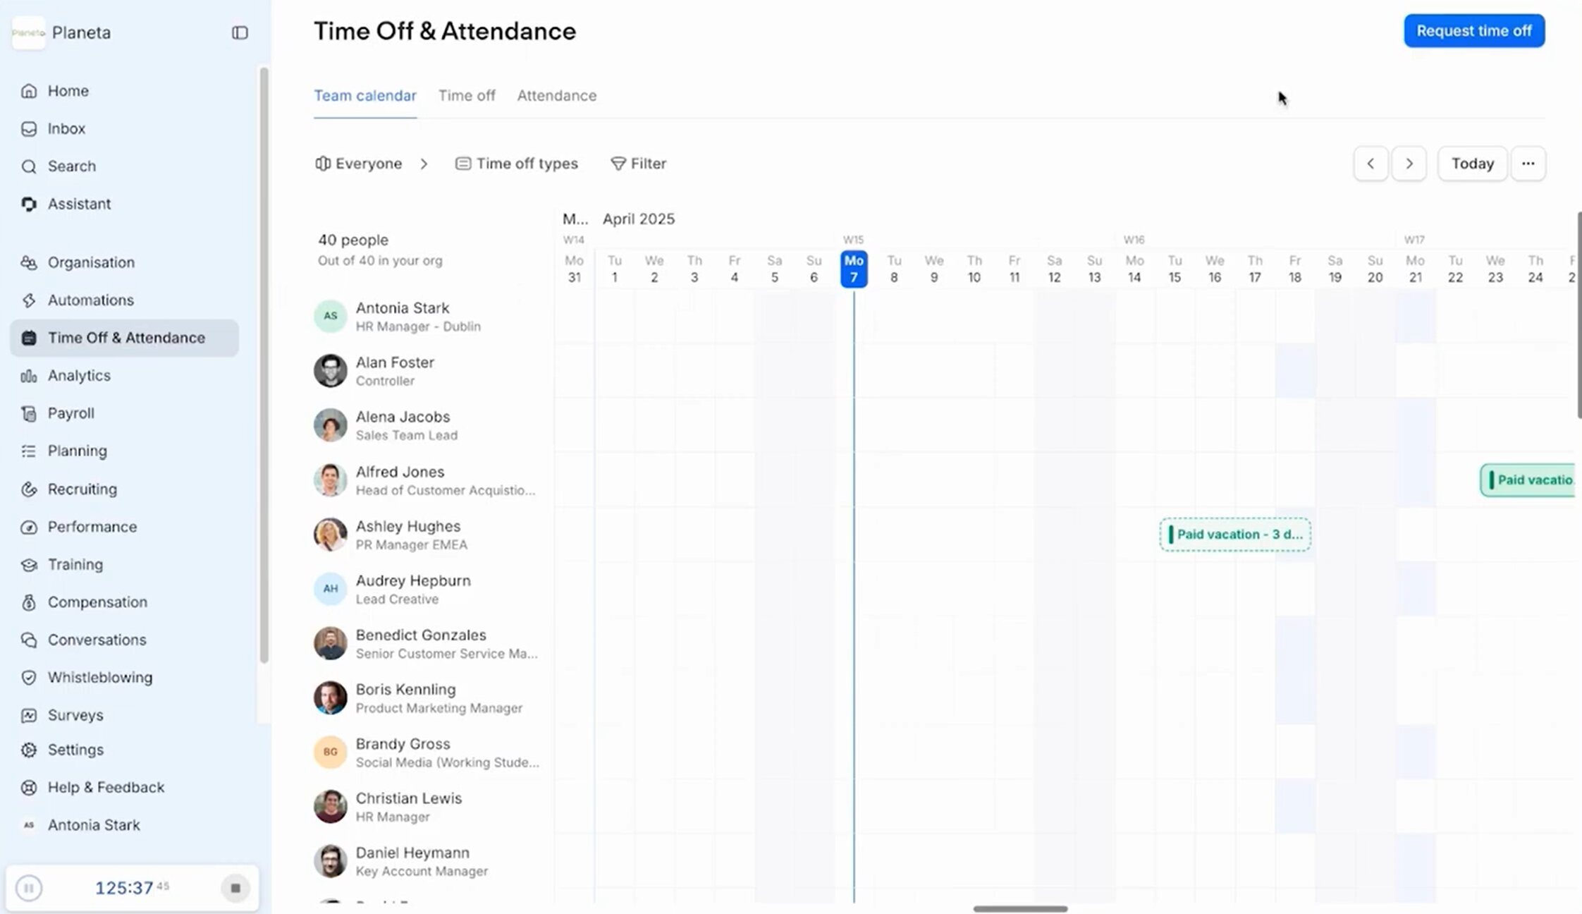The image size is (1582, 914).
Task: Click the Request time off button
Action: (x=1473, y=31)
